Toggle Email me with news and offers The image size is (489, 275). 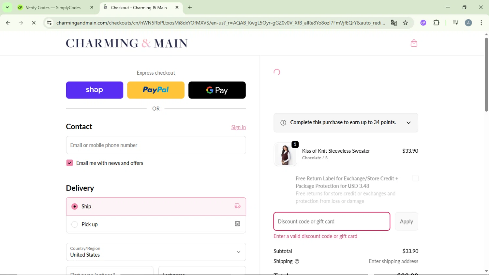click(69, 163)
